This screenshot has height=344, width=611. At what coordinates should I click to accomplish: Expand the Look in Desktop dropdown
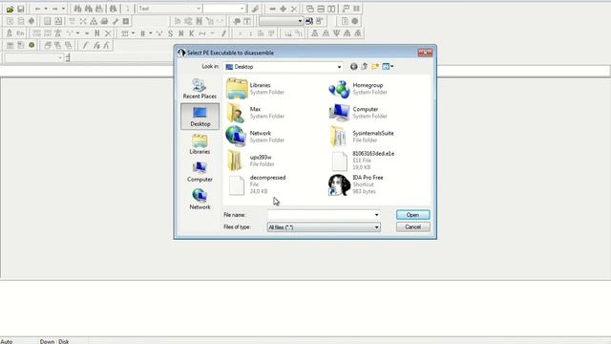point(339,67)
